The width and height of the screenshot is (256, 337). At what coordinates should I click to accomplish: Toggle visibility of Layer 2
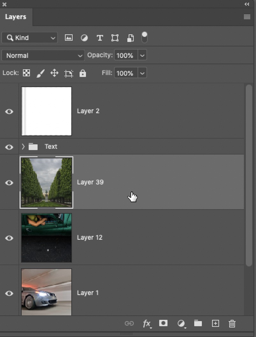click(9, 111)
